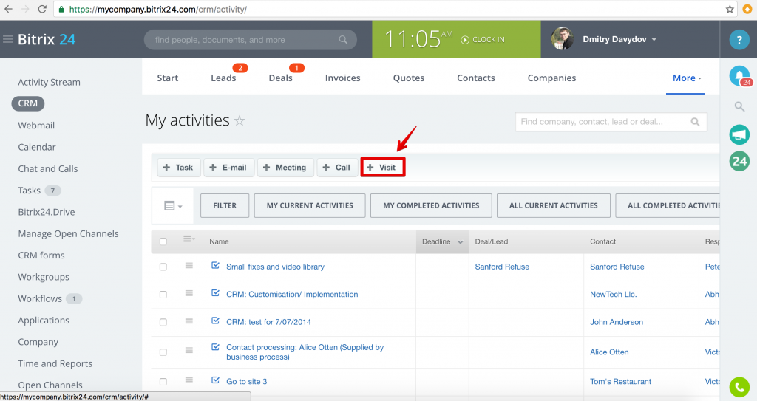The width and height of the screenshot is (757, 401).
Task: Click the green phone call icon
Action: (x=739, y=387)
